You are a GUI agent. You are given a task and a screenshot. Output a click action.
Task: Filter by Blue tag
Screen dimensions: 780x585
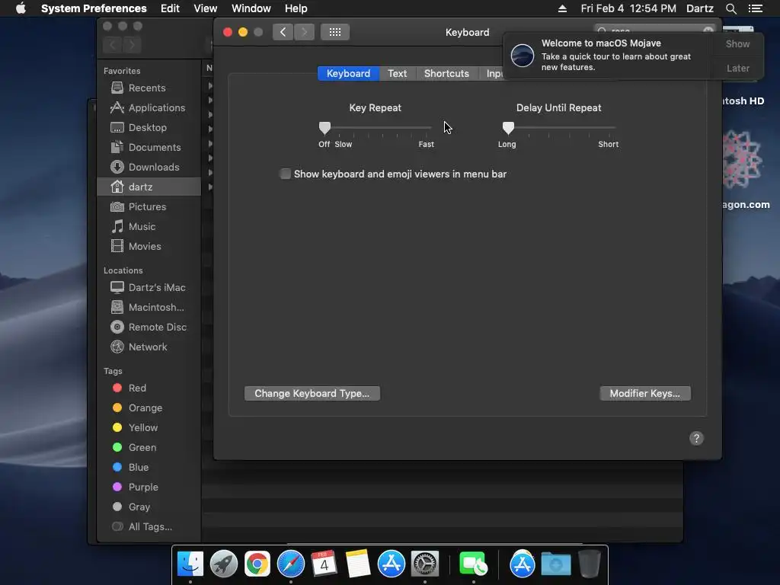point(130,468)
